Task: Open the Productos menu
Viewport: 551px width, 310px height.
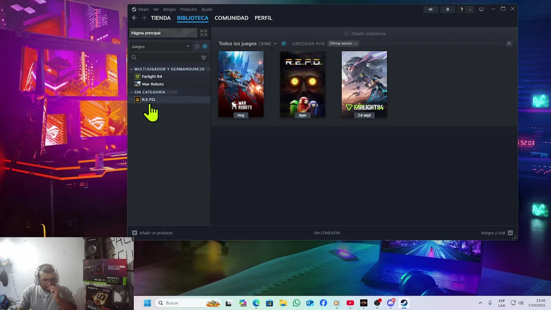Action: pyautogui.click(x=189, y=9)
